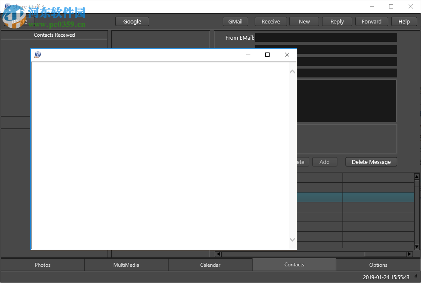The width and height of the screenshot is (421, 283).
Task: Close the Share Stuff 3 main window
Action: point(410,6)
